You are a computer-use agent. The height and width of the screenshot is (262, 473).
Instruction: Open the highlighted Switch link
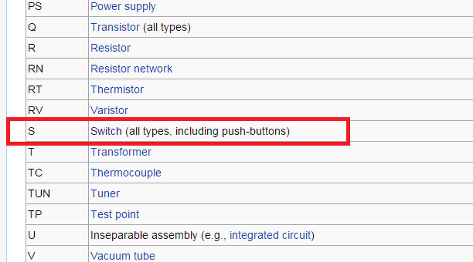click(x=106, y=131)
